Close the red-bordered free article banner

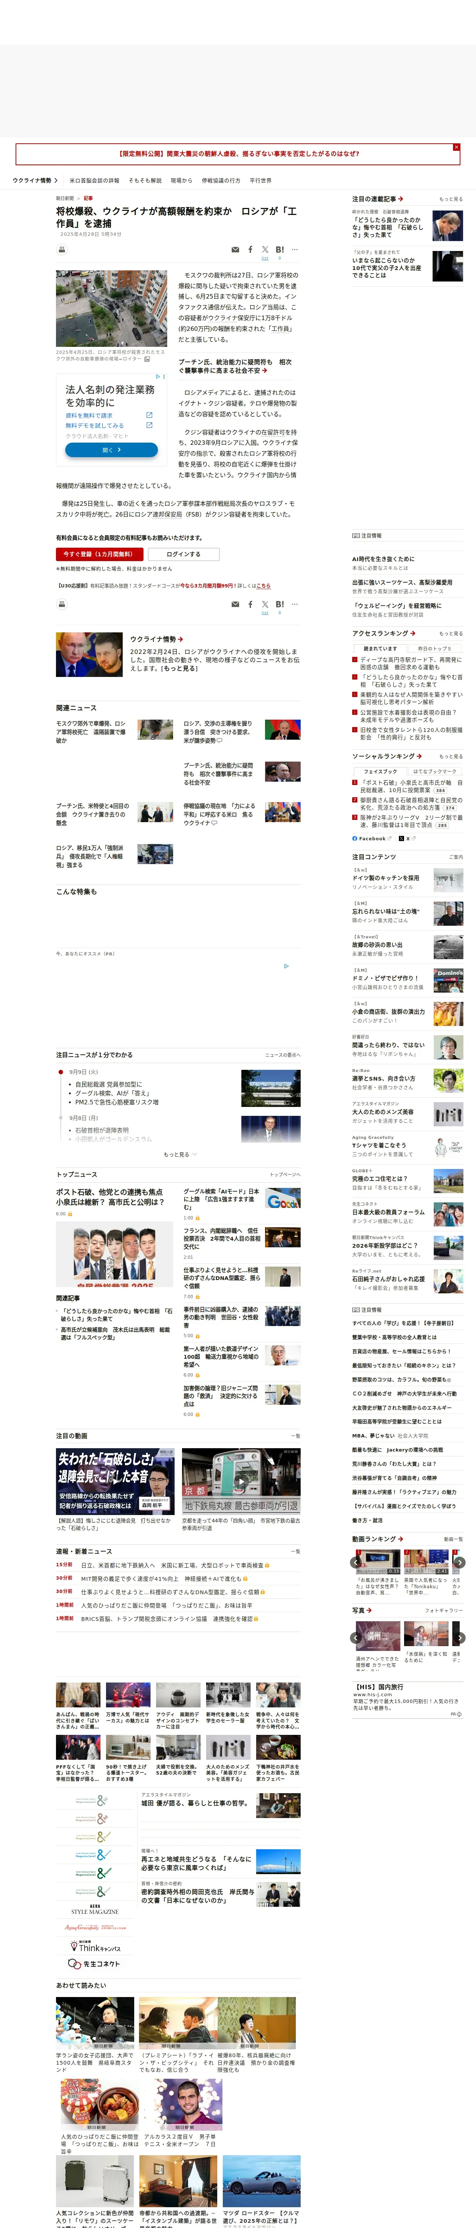456,147
